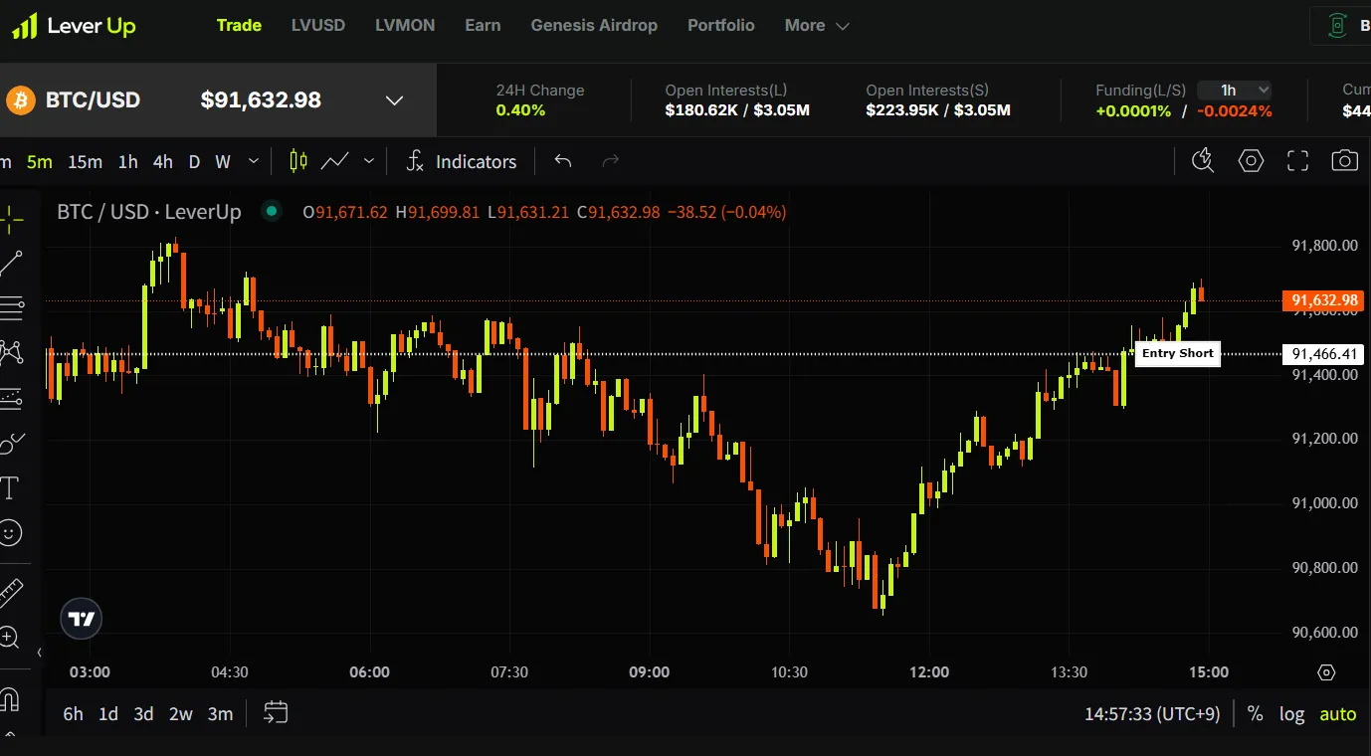Click the Entry Short position marker
The height and width of the screenshot is (756, 1371).
click(x=1177, y=353)
